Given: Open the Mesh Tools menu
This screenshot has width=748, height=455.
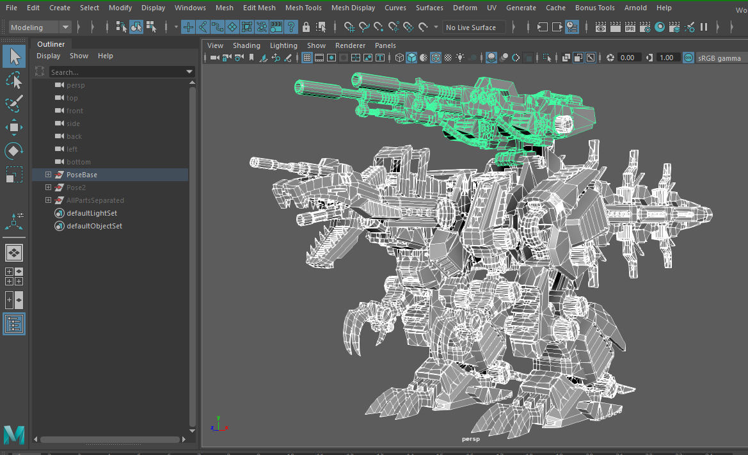Looking at the screenshot, I should pyautogui.click(x=303, y=8).
